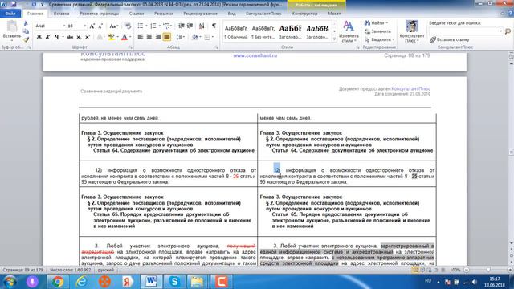Toggle the paragraph marks (¶) display

click(x=214, y=26)
